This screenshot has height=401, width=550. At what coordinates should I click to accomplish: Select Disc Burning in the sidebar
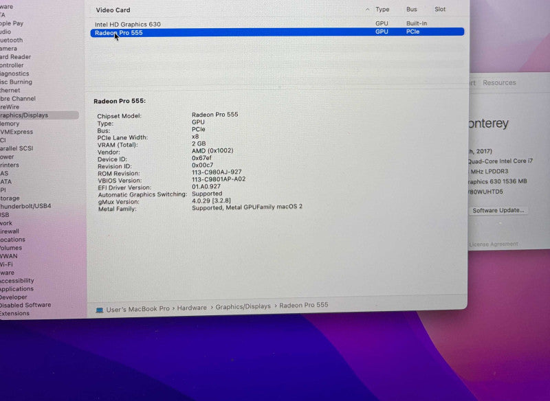[16, 82]
